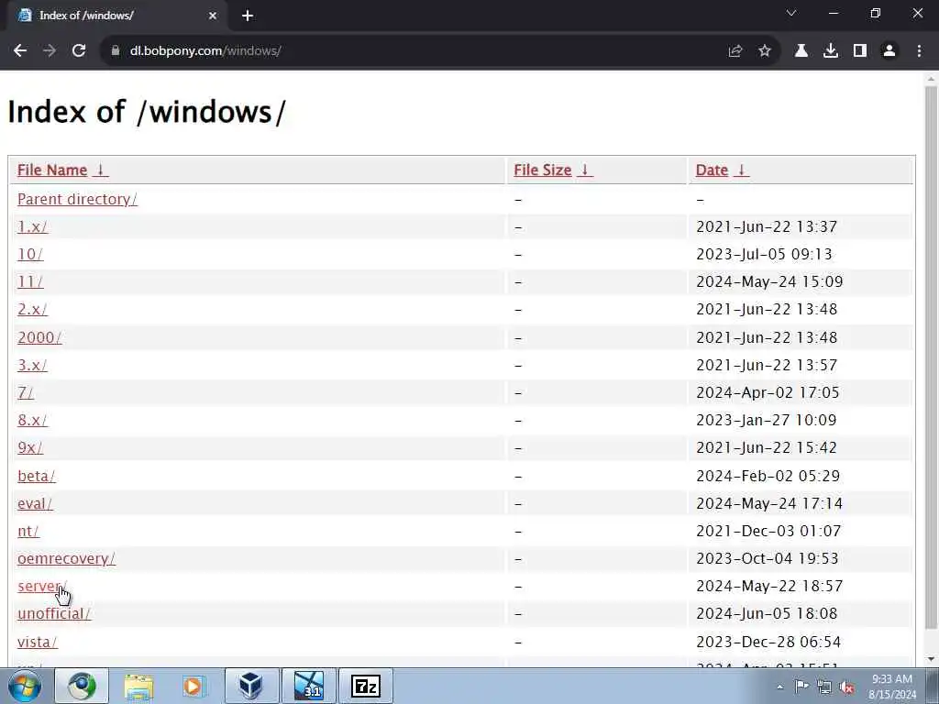Image resolution: width=939 pixels, height=704 pixels.
Task: Open the 7/ folder
Action: (x=26, y=392)
